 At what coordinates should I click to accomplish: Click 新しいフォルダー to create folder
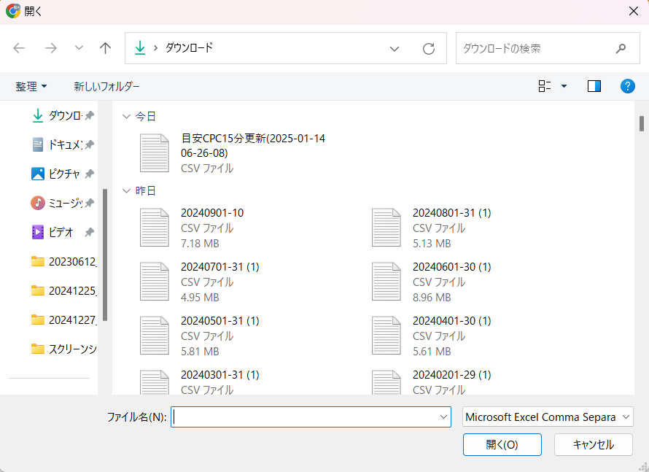pos(106,86)
